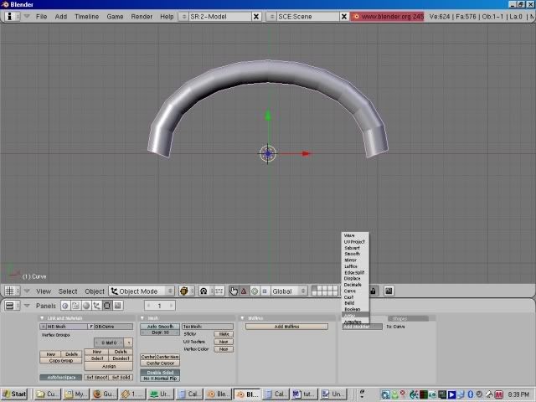This screenshot has width=536, height=402.
Task: Click Set Solid button
Action: click(x=121, y=378)
